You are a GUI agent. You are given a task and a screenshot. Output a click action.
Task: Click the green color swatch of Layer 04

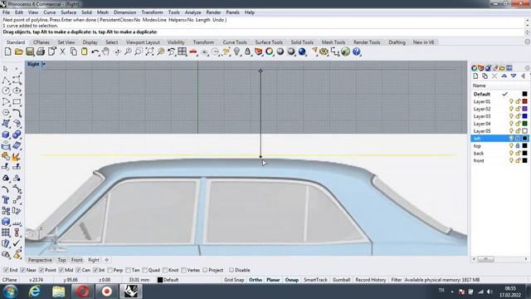pyautogui.click(x=524, y=124)
